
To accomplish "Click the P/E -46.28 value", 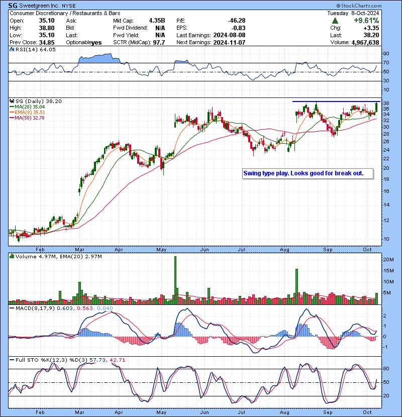I will [x=237, y=21].
